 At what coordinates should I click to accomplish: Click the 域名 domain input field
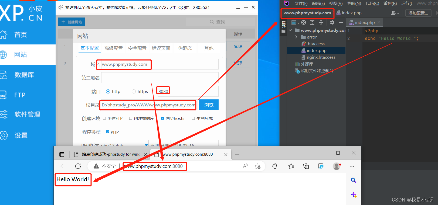[x=160, y=64]
